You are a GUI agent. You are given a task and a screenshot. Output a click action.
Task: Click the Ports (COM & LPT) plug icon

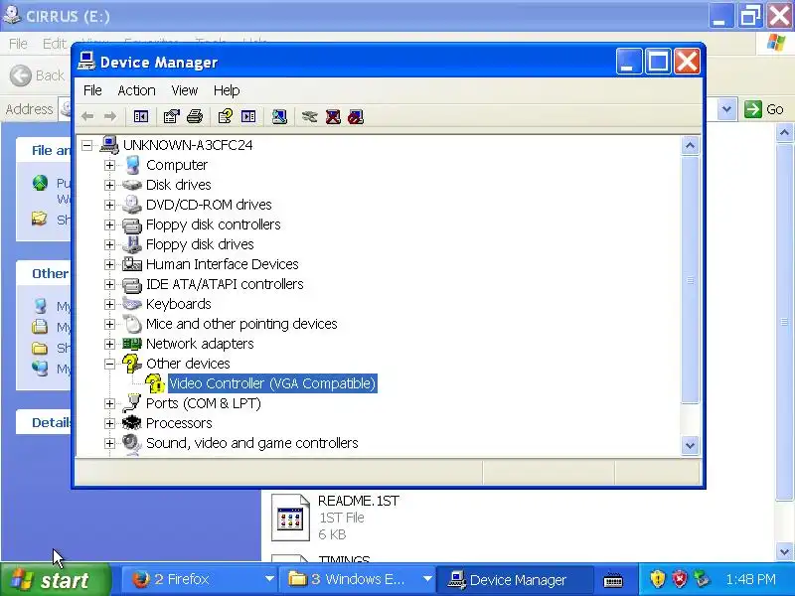(x=132, y=403)
